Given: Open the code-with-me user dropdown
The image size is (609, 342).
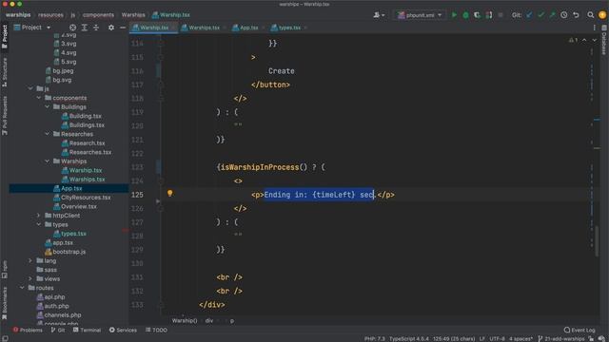Looking at the screenshot, I should pyautogui.click(x=379, y=15).
